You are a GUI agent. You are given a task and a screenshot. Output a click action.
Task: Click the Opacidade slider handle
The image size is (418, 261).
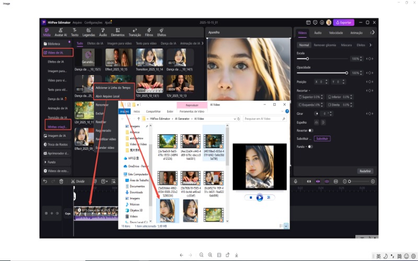click(347, 73)
